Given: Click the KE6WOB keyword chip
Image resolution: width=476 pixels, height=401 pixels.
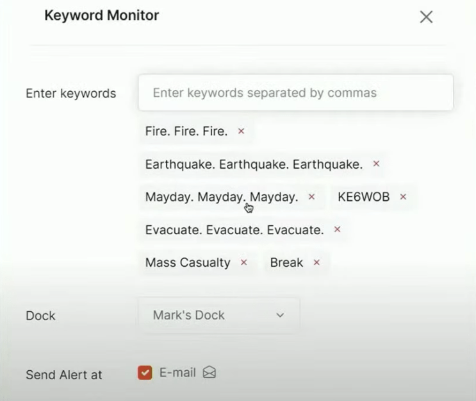Looking at the screenshot, I should point(363,197).
